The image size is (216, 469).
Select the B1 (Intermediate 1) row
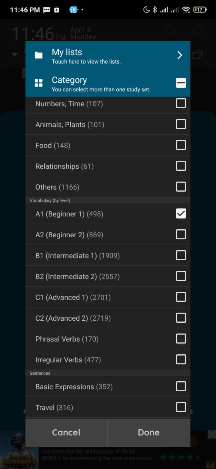[x=108, y=255]
